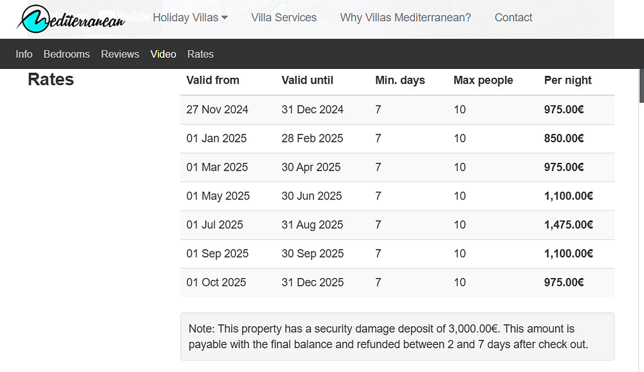Click the 01 Jul 2025 start date

point(214,225)
